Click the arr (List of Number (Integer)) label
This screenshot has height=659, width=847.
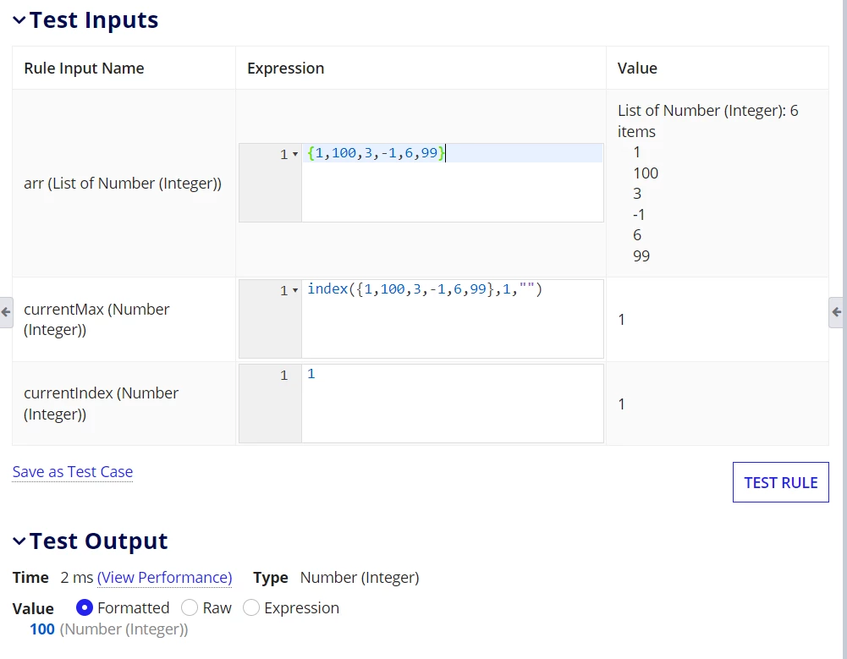[x=123, y=184]
